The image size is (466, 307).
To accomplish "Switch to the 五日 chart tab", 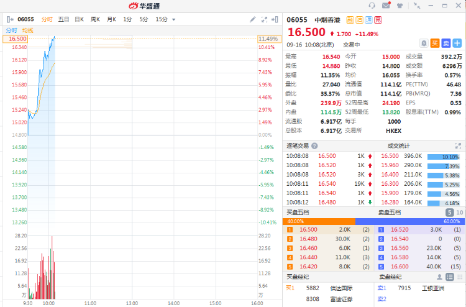I will click(63, 19).
